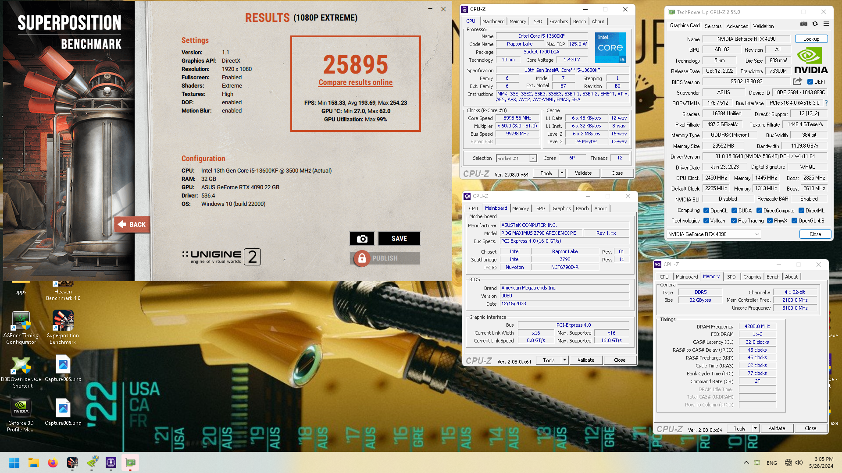
Task: Click the Close button in Memory CPU-Z window
Action: coord(810,428)
